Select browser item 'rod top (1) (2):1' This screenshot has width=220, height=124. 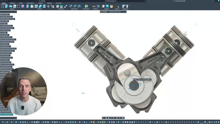click(x=5, y=30)
